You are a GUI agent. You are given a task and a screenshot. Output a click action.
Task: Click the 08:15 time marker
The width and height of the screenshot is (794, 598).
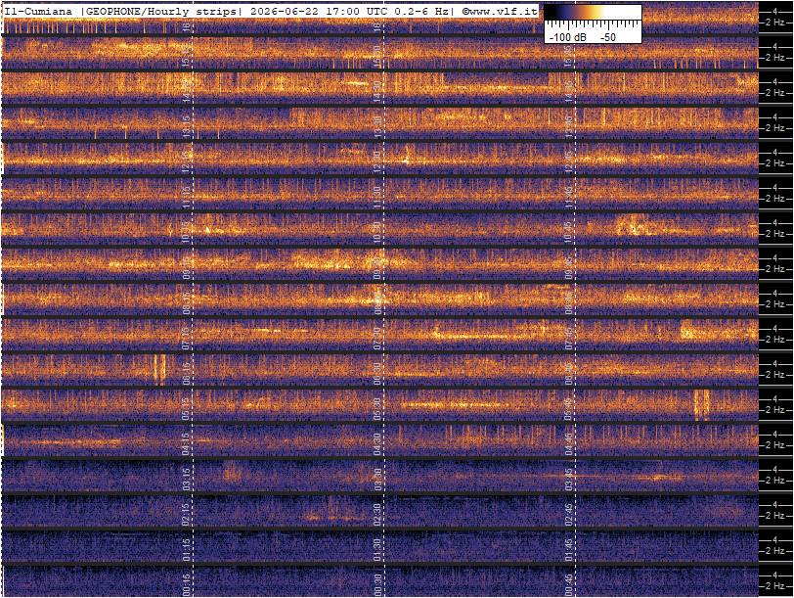(188, 302)
